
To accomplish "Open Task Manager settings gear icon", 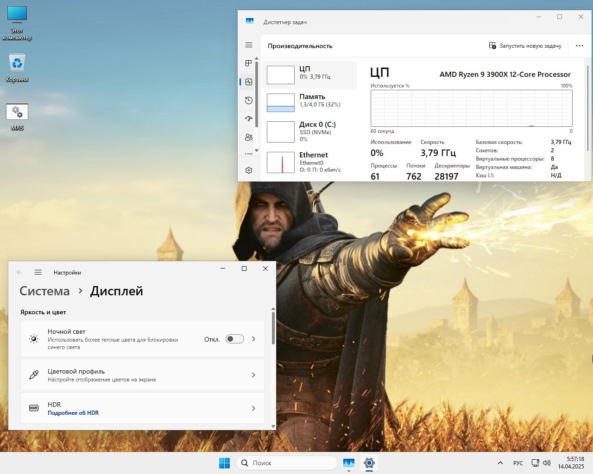I will (x=249, y=170).
